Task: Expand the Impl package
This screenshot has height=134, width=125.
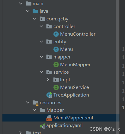Action: click(x=48, y=79)
